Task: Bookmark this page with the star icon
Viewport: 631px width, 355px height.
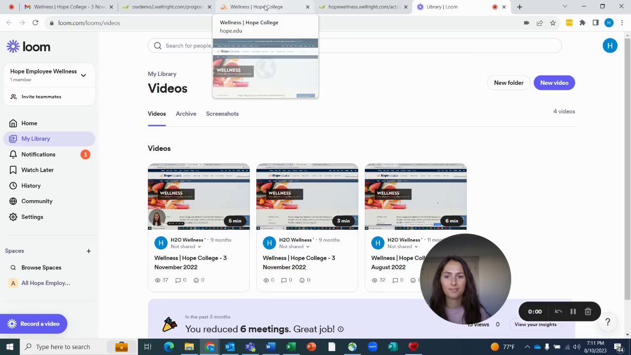Action: 553,23
